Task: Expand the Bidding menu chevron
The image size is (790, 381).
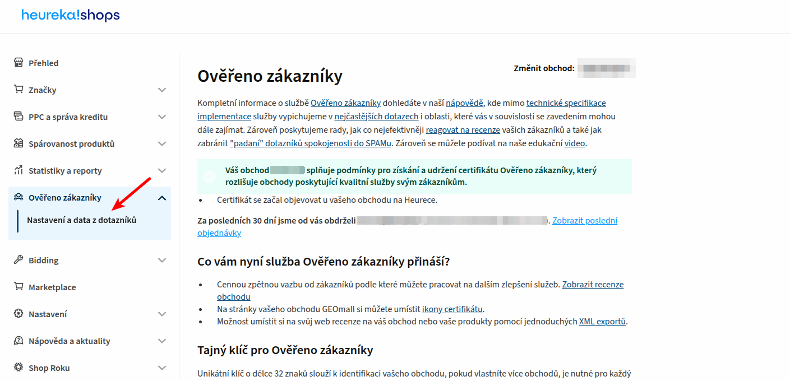Action: [x=162, y=261]
